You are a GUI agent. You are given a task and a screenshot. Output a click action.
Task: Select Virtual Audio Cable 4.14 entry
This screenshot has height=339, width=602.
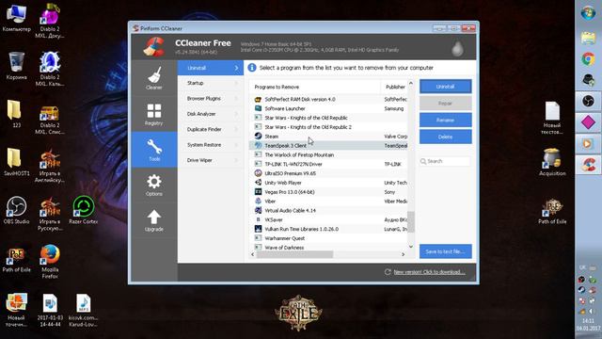tap(328, 210)
